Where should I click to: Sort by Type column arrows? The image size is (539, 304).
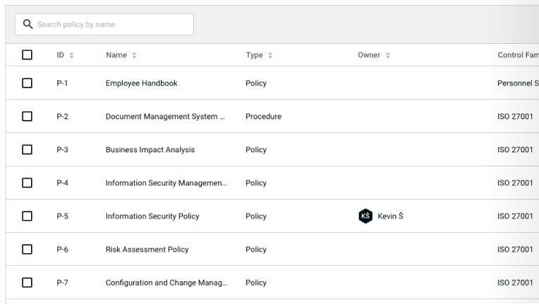click(270, 55)
